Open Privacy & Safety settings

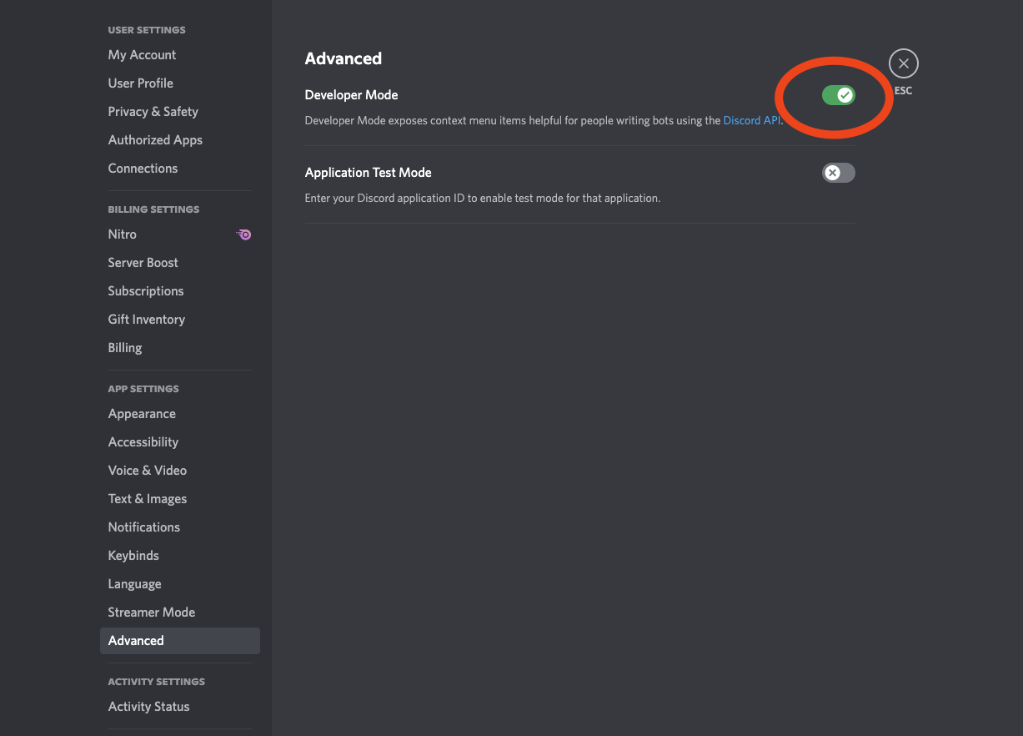tap(153, 111)
